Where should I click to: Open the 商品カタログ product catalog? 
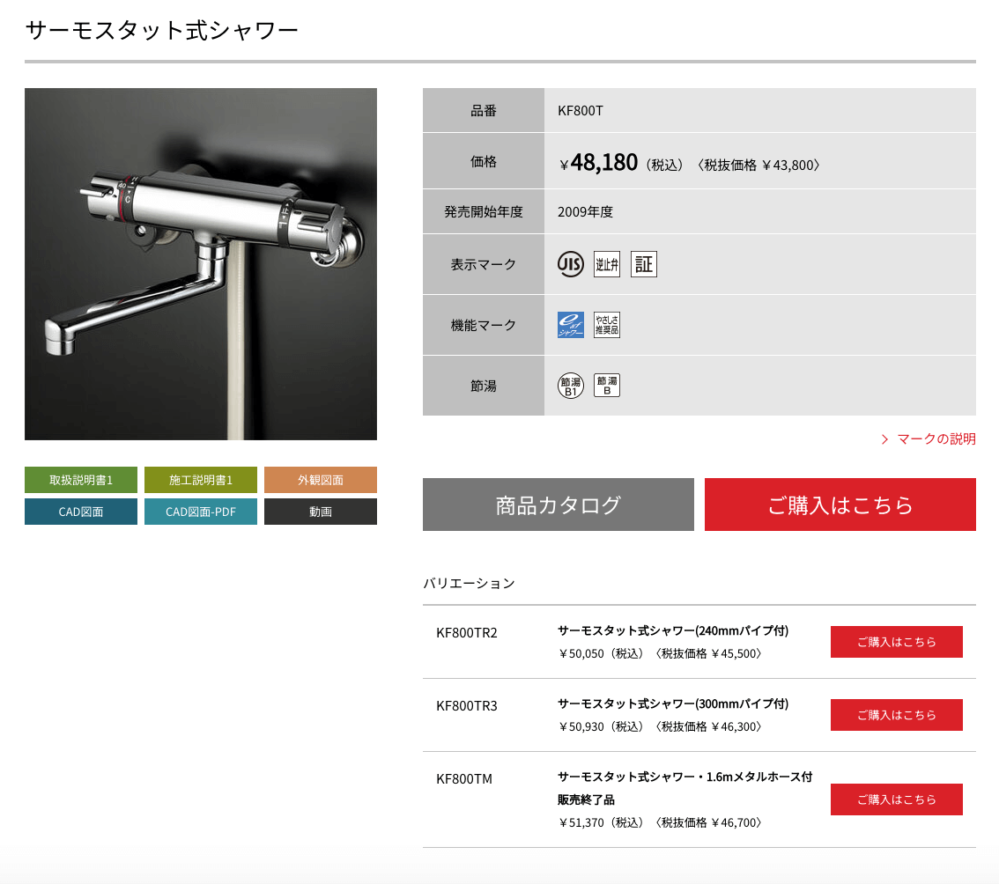point(559,505)
